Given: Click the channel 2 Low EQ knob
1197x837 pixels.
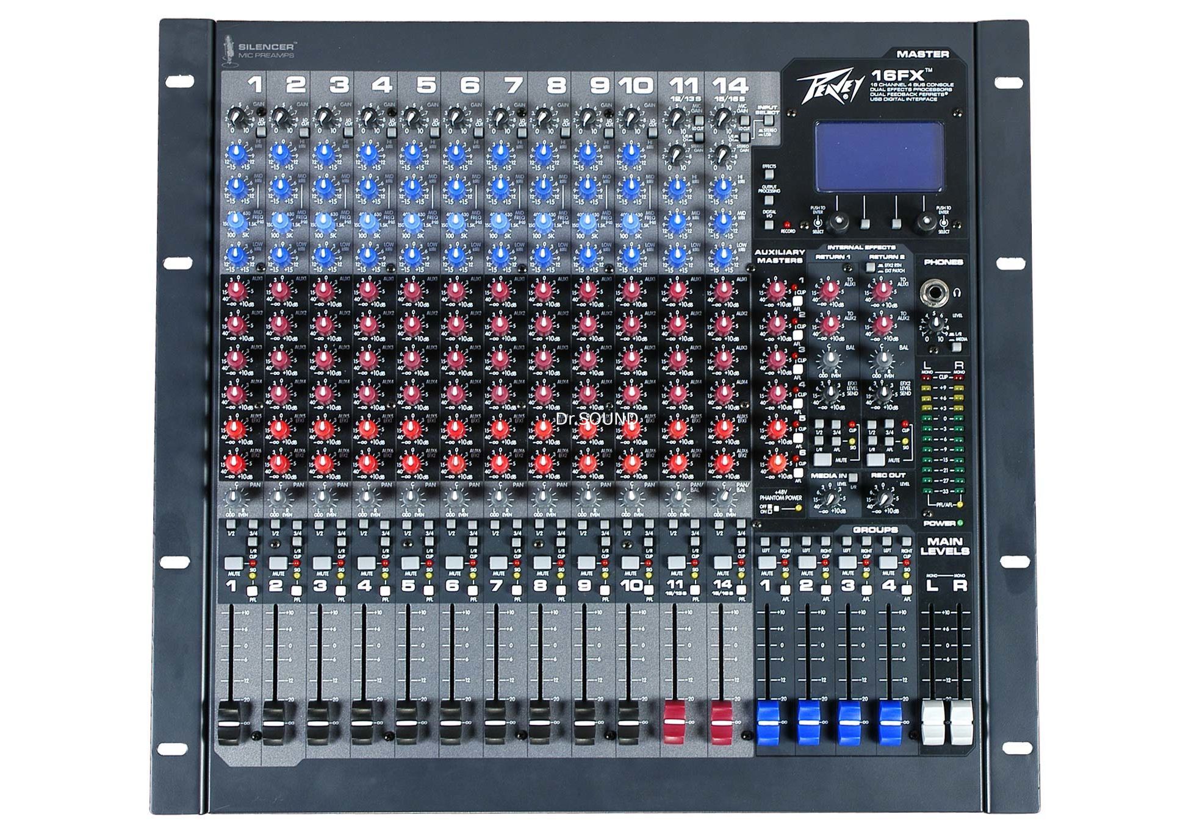Looking at the screenshot, I should point(279,255).
